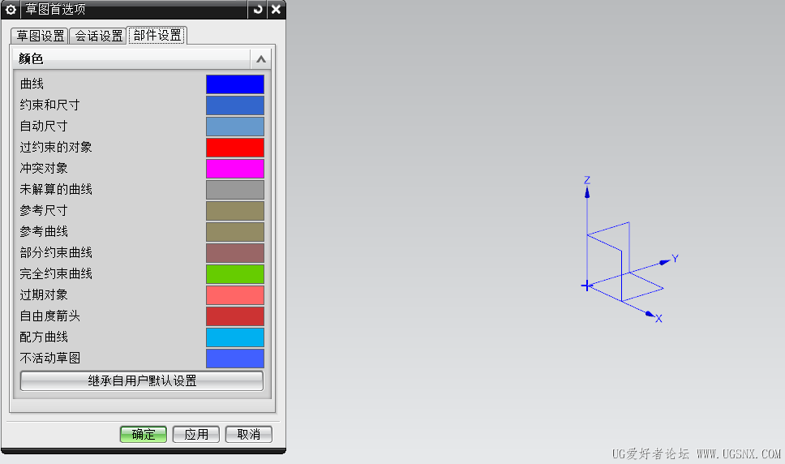Pick the 参考曲线 color swatch
This screenshot has height=464, width=785.
point(235,232)
